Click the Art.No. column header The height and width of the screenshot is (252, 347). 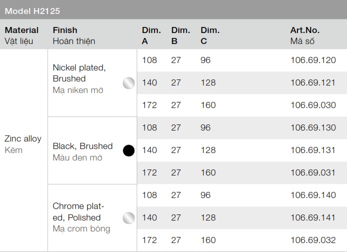pos(305,35)
